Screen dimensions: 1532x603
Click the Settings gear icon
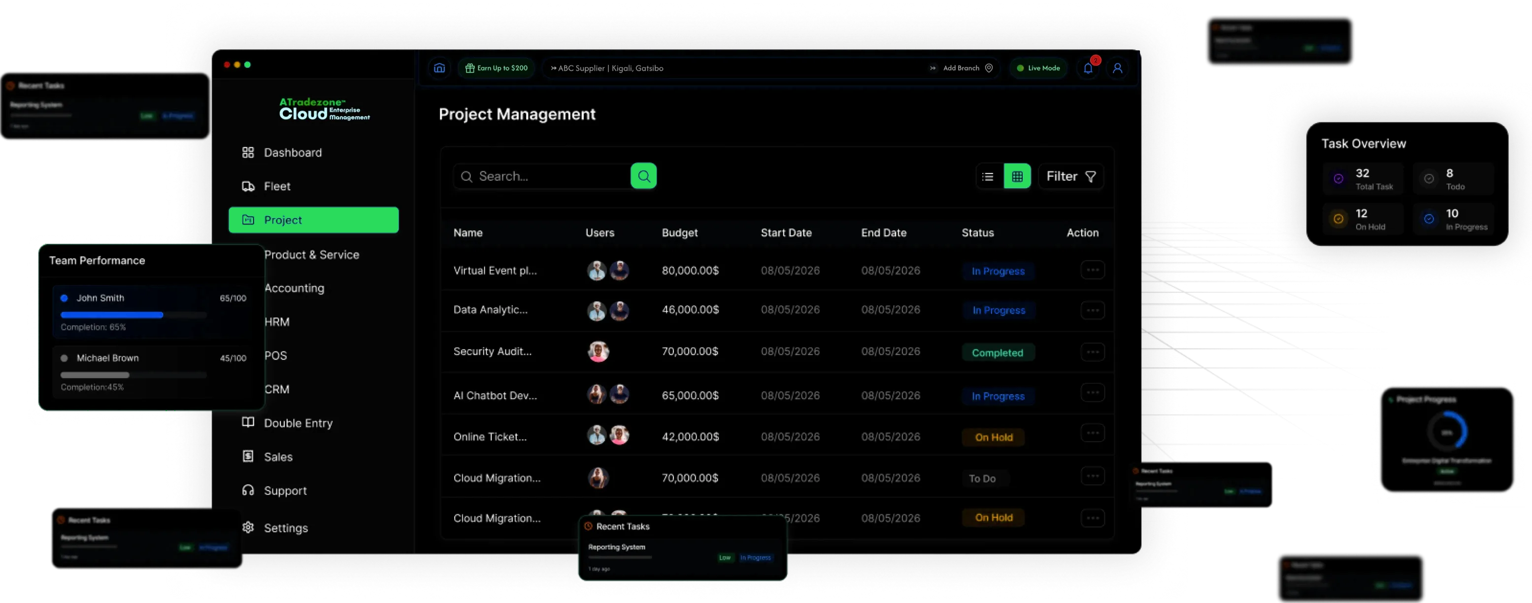[248, 527]
